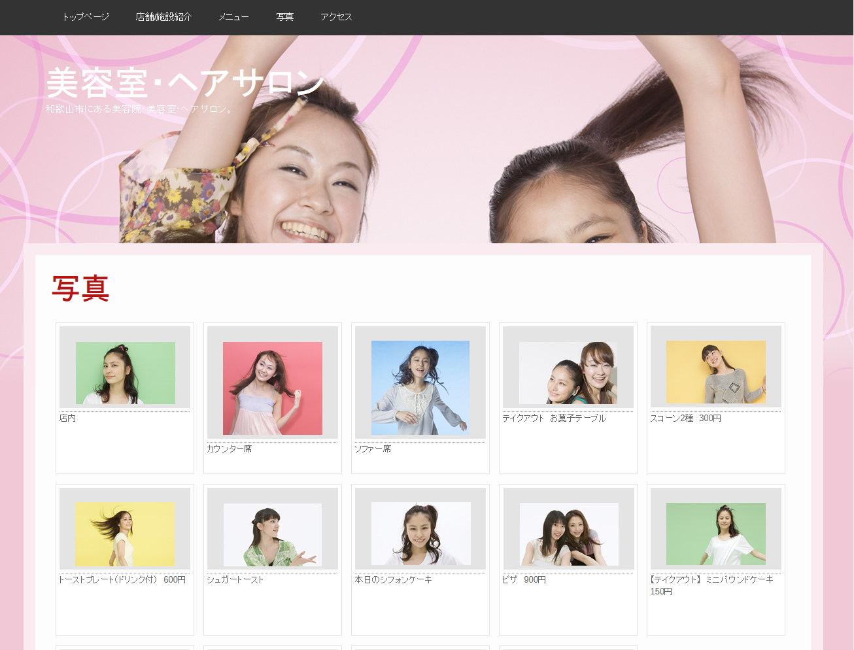Go to 店舗/施設紹介 page
The image size is (854, 650).
[x=163, y=17]
